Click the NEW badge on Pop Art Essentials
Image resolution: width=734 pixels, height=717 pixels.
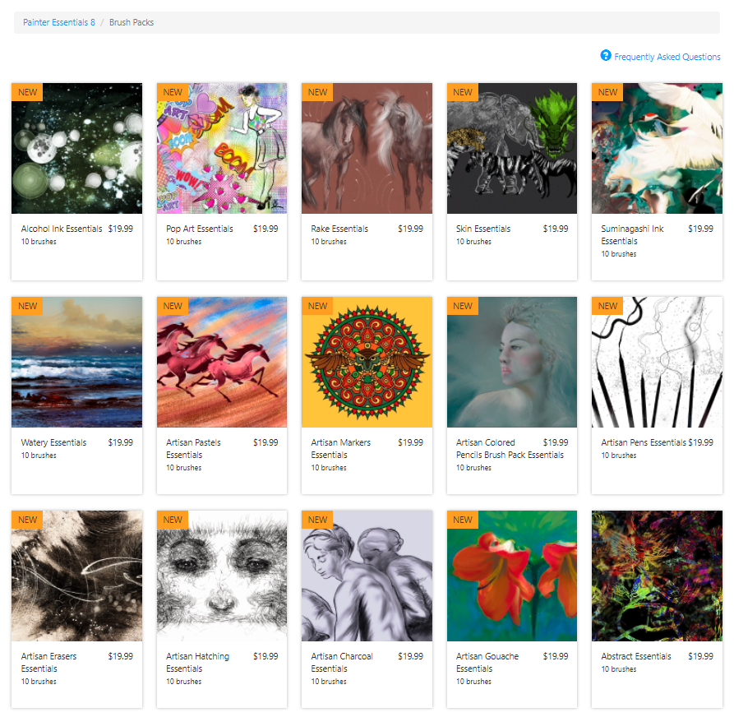(x=173, y=92)
